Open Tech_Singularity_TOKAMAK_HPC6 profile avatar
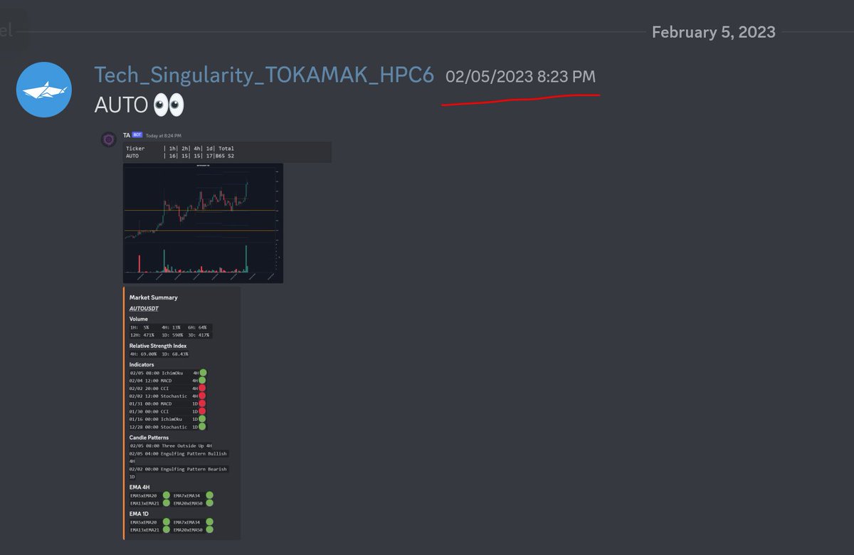Image resolution: width=854 pixels, height=555 pixels. (x=44, y=90)
